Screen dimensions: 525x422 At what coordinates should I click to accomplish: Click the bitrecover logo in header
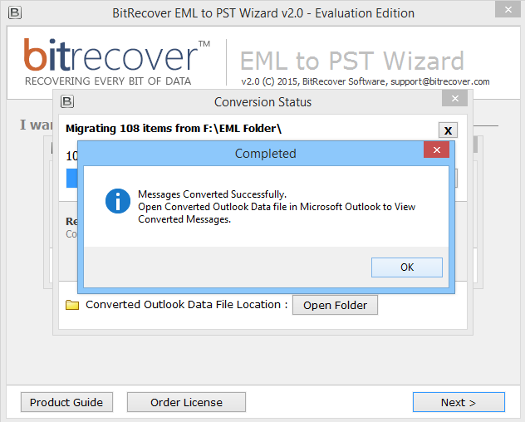click(x=116, y=62)
